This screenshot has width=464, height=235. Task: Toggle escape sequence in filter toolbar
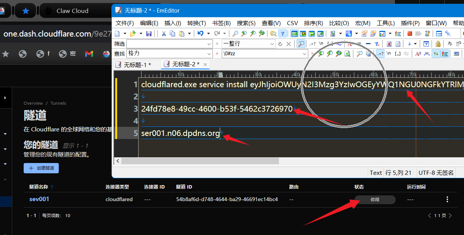(321, 43)
